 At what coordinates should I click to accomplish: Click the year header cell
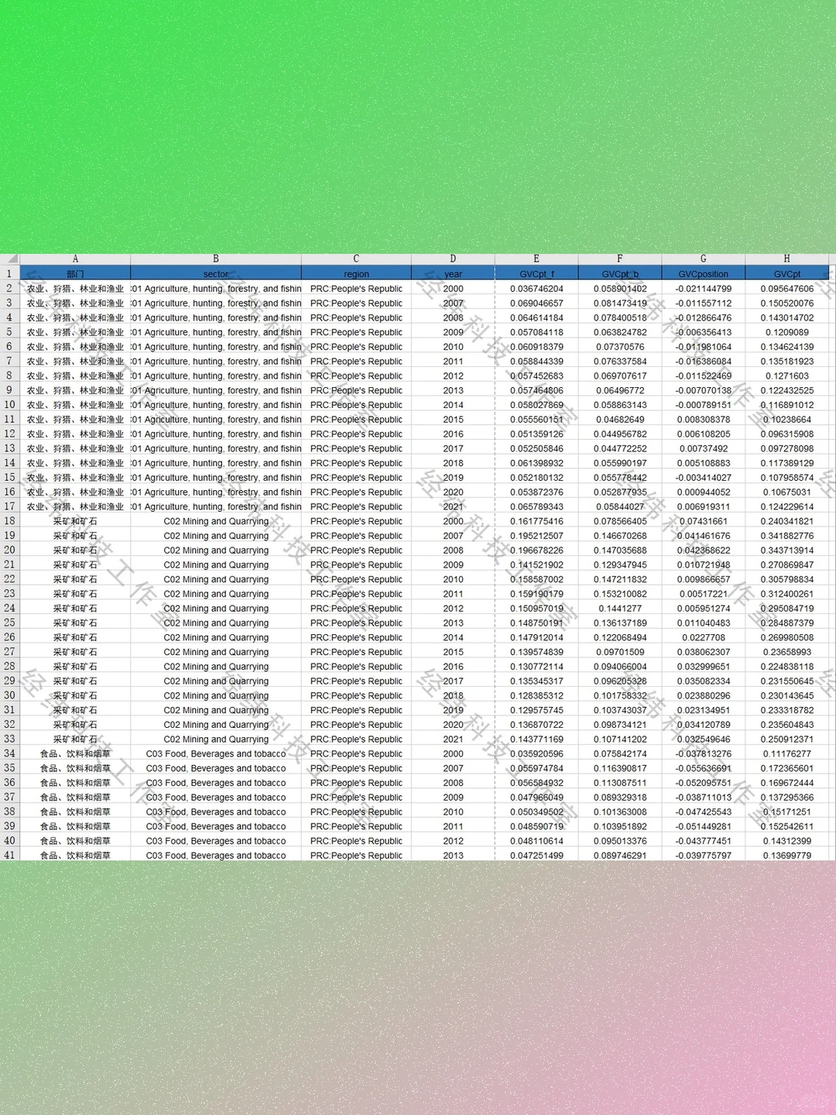click(453, 273)
